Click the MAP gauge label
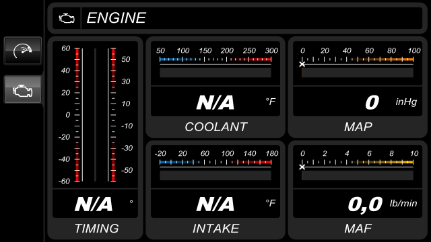Screen dimensions: 431x242 (358, 127)
